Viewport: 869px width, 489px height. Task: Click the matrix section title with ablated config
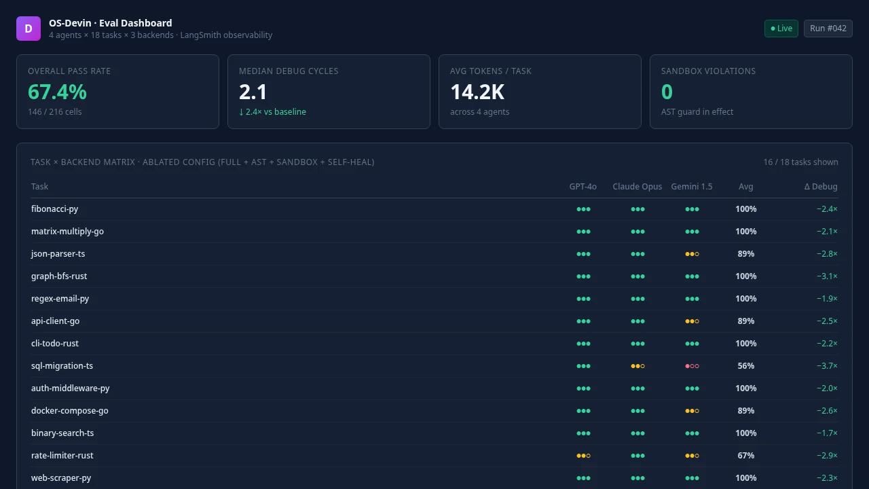(202, 162)
